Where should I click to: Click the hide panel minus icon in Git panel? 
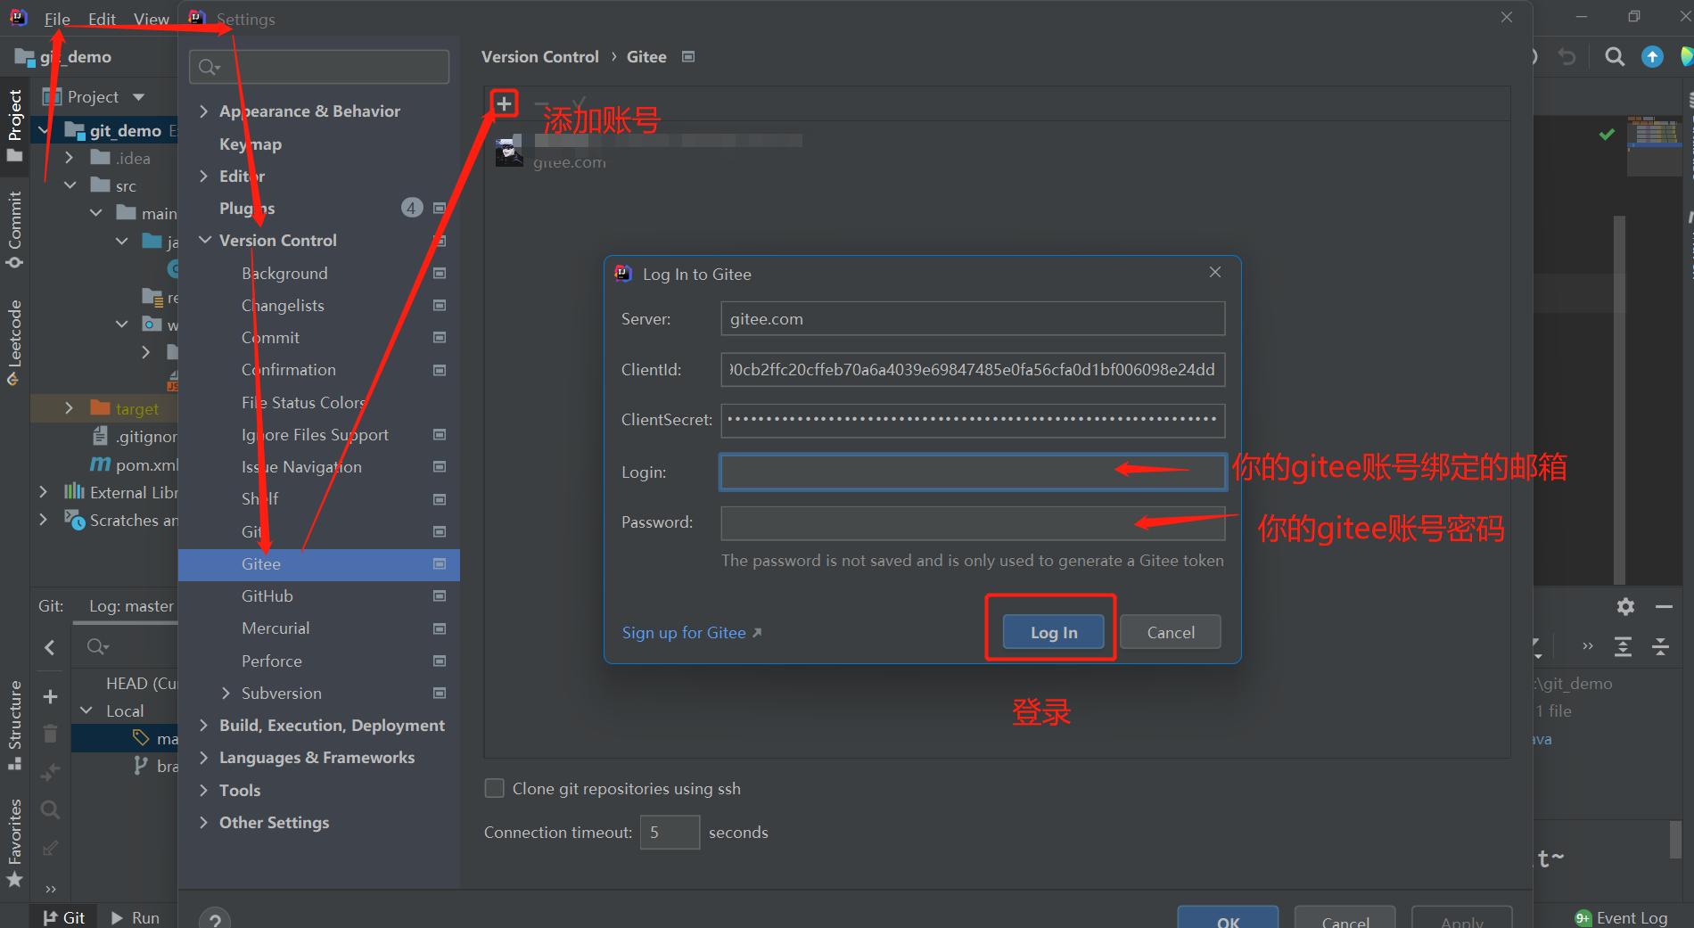click(1664, 606)
